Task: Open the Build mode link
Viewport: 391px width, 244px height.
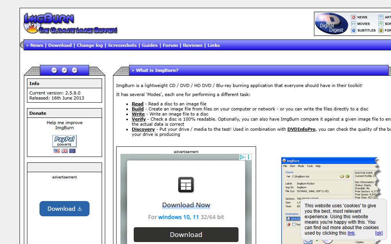Action: [138, 109]
